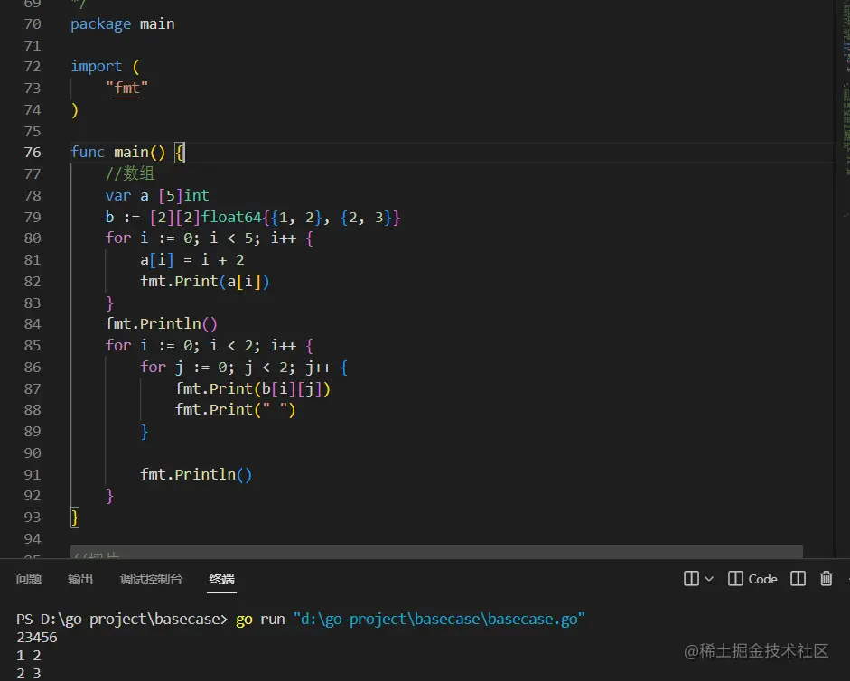Image resolution: width=850 pixels, height=681 pixels.
Task: Click line number 90 in the gutter
Action: (x=33, y=452)
